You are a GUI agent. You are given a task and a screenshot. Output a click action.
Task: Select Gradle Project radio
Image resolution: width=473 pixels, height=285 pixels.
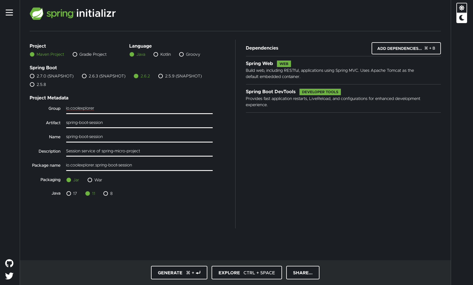click(90, 54)
